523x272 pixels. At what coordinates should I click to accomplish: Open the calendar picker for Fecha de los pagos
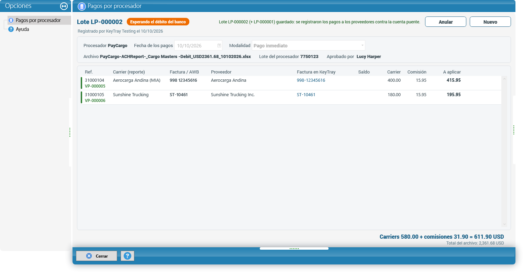[219, 46]
